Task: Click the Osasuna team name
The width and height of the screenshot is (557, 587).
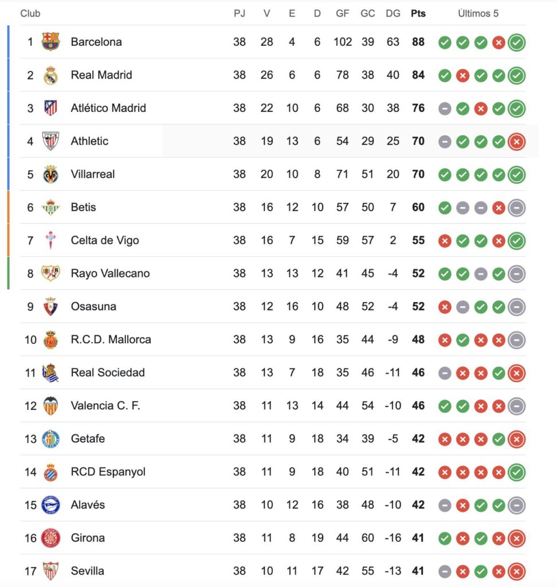Action: pos(93,306)
